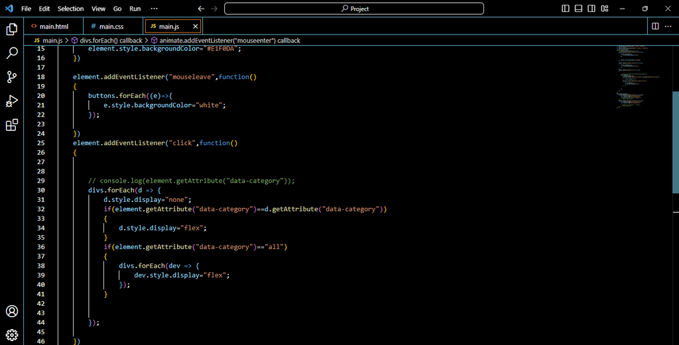679x345 pixels.
Task: Go forward with the right arrow
Action: pos(214,9)
